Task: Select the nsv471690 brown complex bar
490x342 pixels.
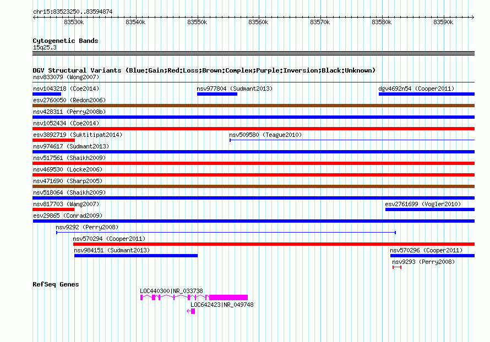Action: point(253,186)
